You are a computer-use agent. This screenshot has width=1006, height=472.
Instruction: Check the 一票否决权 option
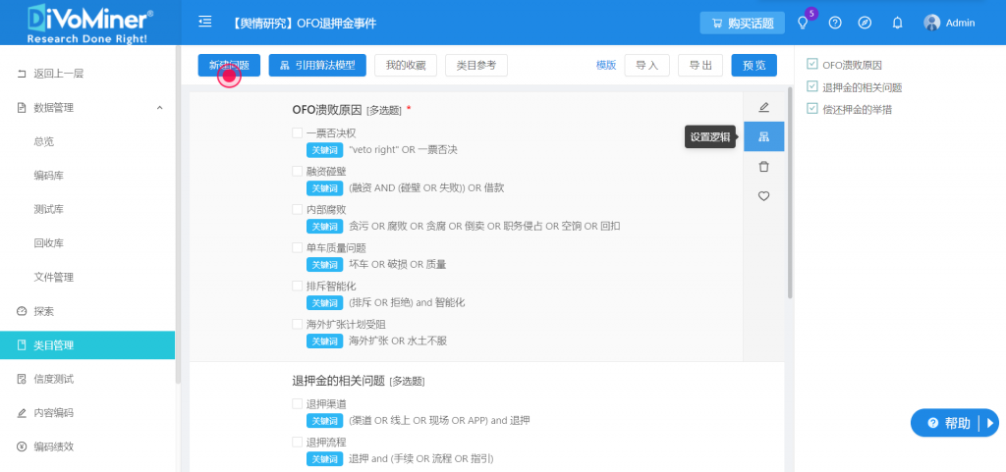tap(297, 133)
